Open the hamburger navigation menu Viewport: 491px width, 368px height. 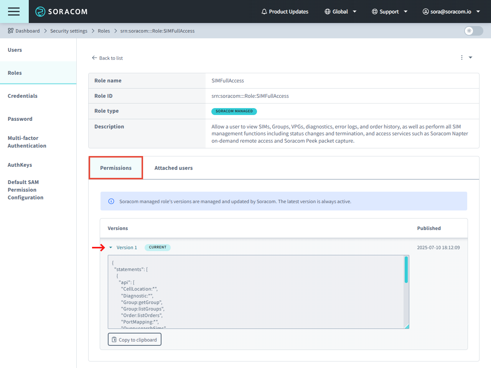click(x=14, y=11)
